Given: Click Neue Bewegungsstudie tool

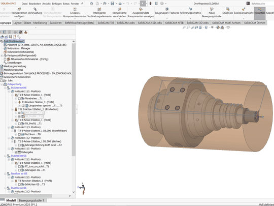Looking at the screenshot, I should (212, 12).
